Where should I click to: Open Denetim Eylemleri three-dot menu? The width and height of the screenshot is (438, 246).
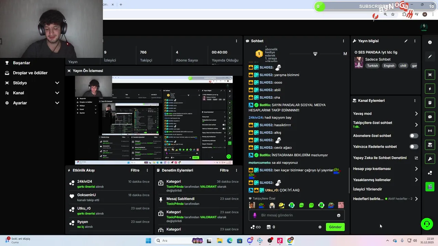(x=236, y=170)
